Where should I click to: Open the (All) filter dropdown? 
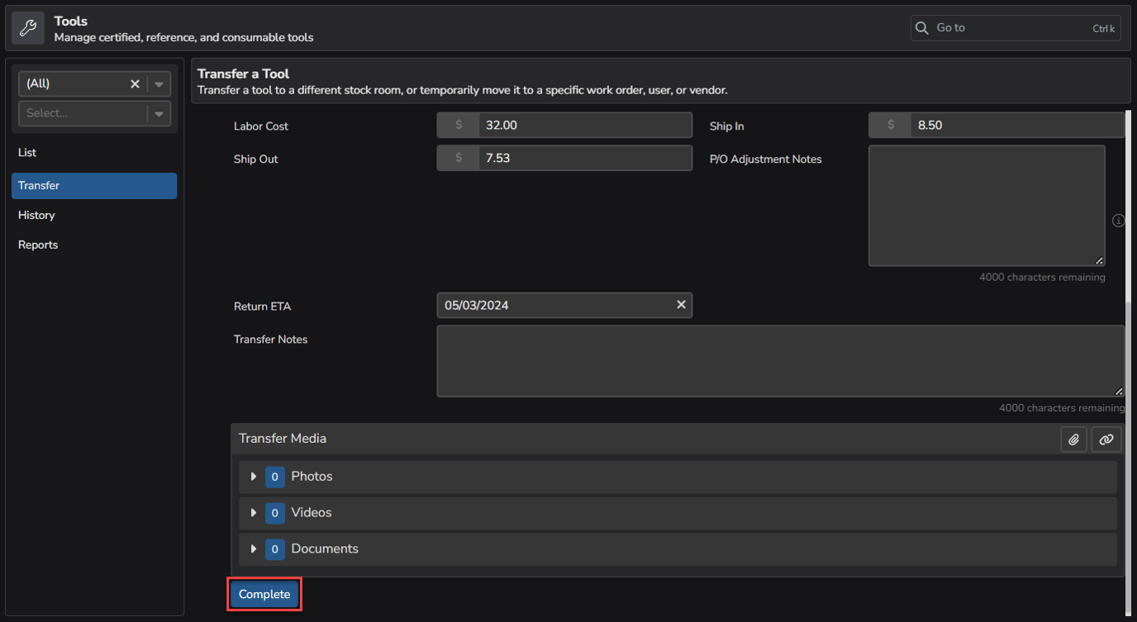158,83
